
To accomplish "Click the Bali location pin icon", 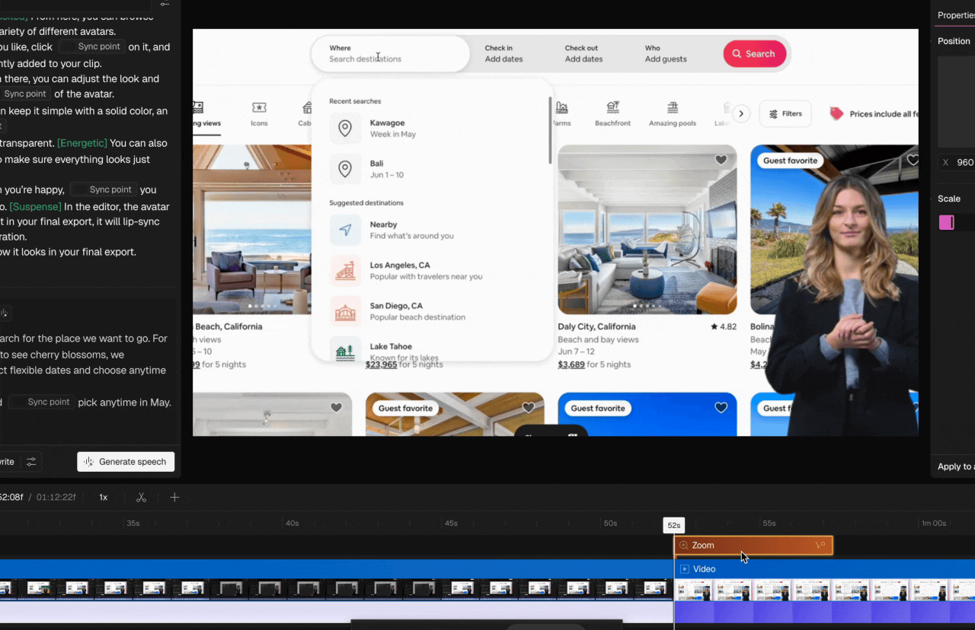I will (x=345, y=169).
